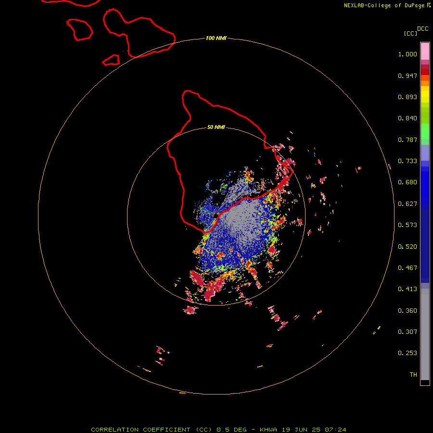Click the gray lower segment of color bar

coord(425,334)
